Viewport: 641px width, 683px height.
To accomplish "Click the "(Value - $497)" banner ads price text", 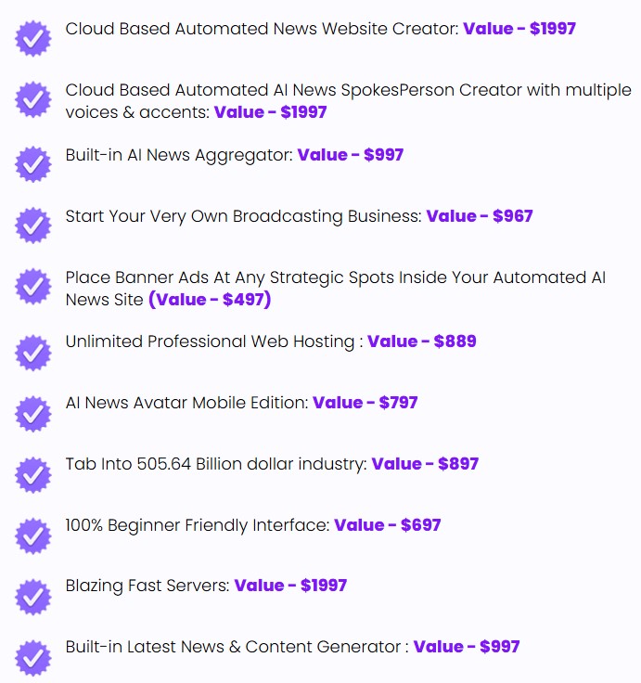I will click(x=210, y=300).
